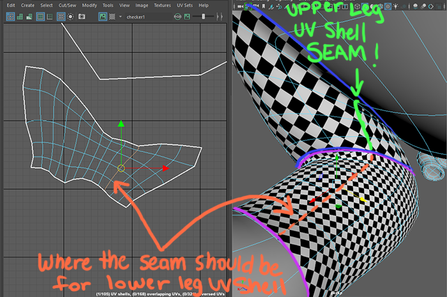Click the yellow manipulator center in UV editor

(x=121, y=169)
